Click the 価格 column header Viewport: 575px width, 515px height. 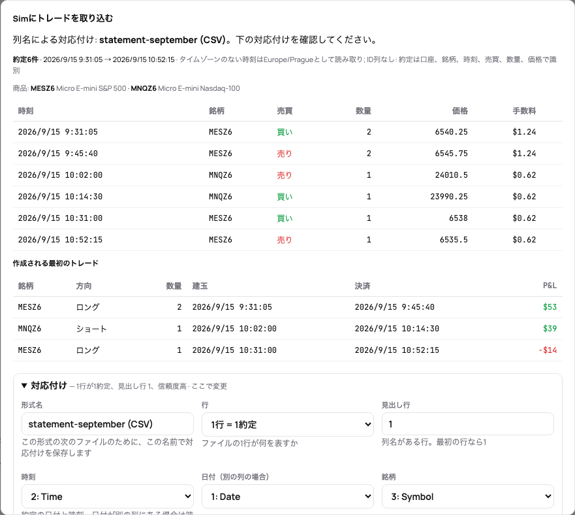pyautogui.click(x=460, y=110)
